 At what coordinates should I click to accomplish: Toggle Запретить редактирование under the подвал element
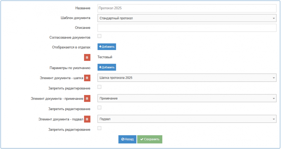(x=99, y=128)
